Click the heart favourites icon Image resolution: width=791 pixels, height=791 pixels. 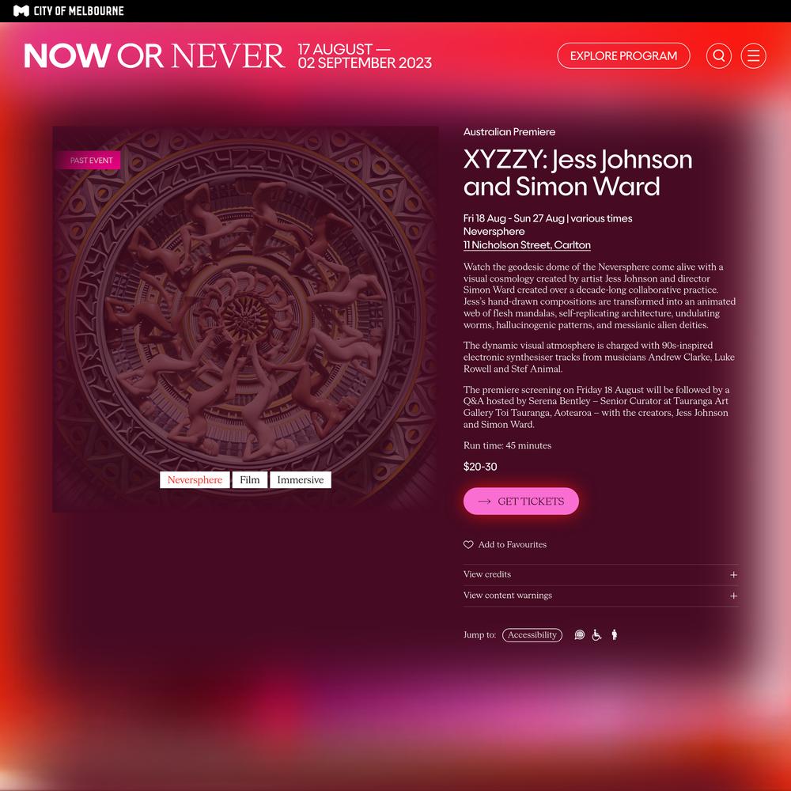tap(468, 544)
